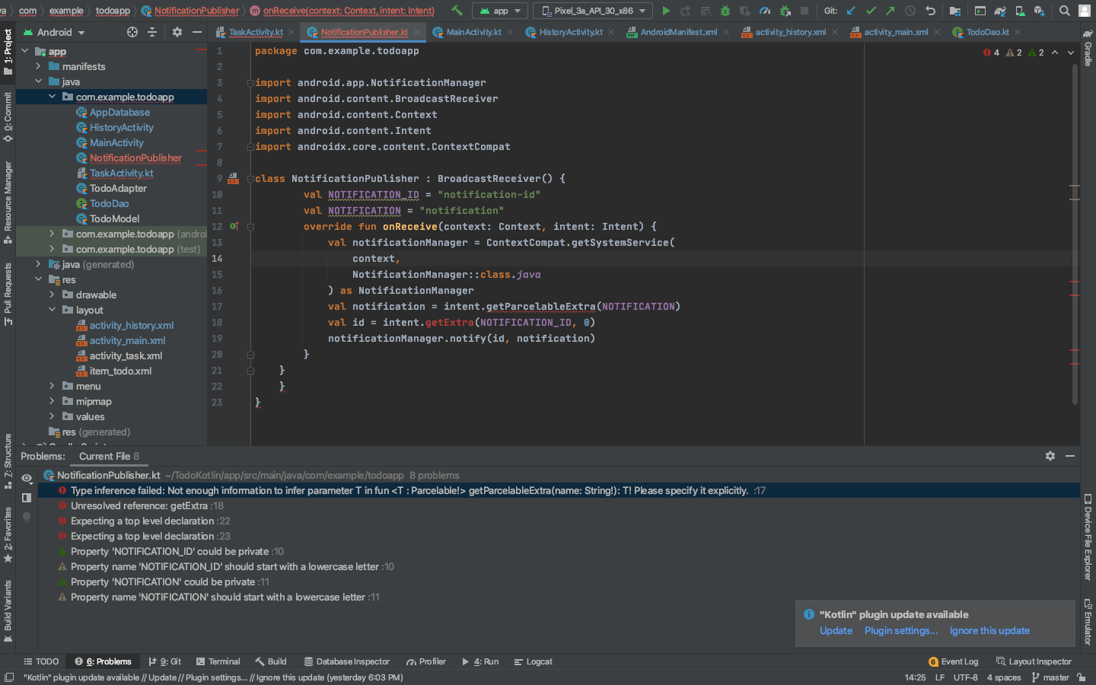Click the Debug app bug icon
This screenshot has height=685, width=1096.
(x=725, y=11)
